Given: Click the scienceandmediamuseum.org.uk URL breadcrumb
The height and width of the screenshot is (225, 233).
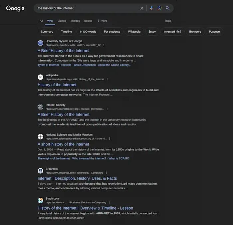Looking at the screenshot, I should tap(76, 139).
